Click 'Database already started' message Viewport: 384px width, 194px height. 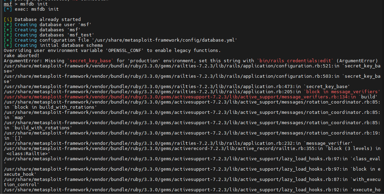tap(47, 19)
